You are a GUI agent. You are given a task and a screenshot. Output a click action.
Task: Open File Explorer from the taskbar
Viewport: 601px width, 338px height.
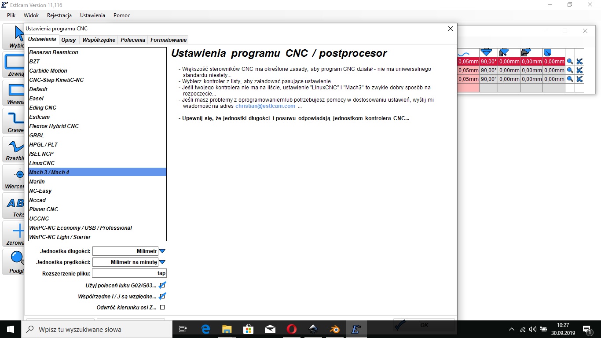(x=227, y=329)
